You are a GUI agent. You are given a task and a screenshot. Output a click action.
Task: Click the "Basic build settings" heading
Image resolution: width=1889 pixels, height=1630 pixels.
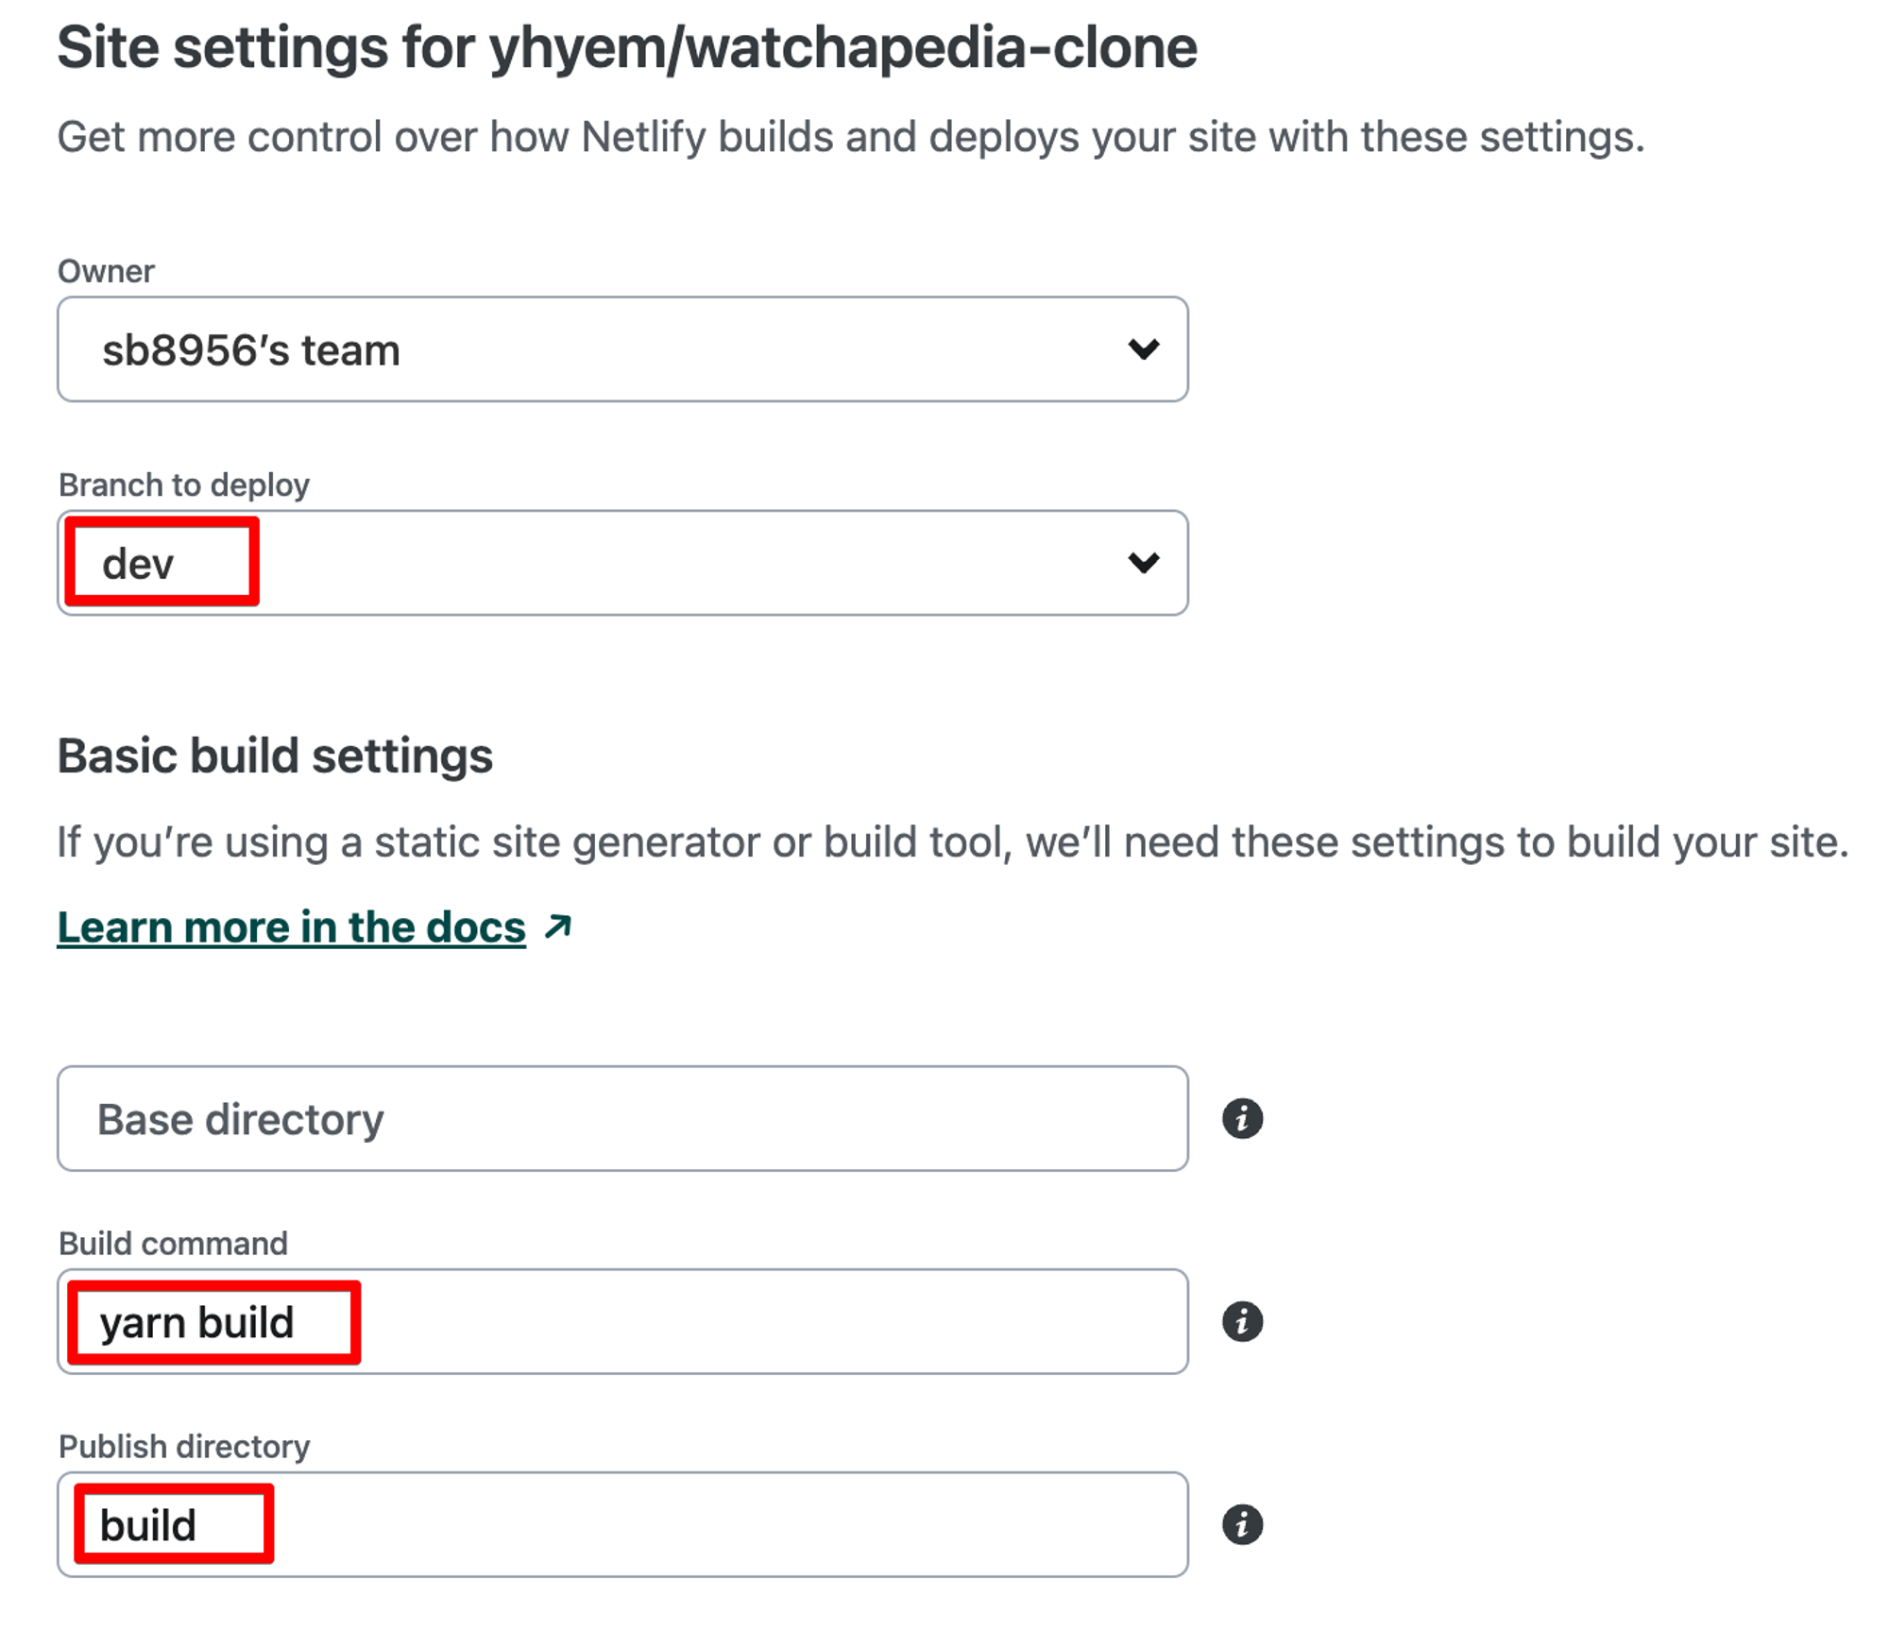pyautogui.click(x=275, y=756)
